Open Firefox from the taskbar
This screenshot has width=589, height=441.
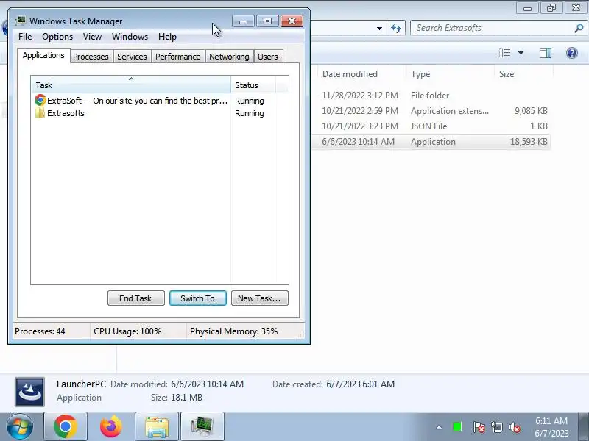coord(111,427)
